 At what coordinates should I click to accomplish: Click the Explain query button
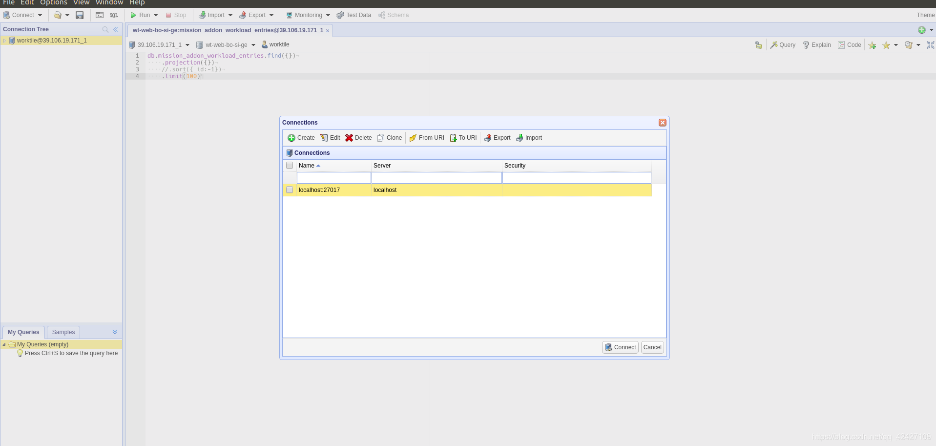[817, 45]
